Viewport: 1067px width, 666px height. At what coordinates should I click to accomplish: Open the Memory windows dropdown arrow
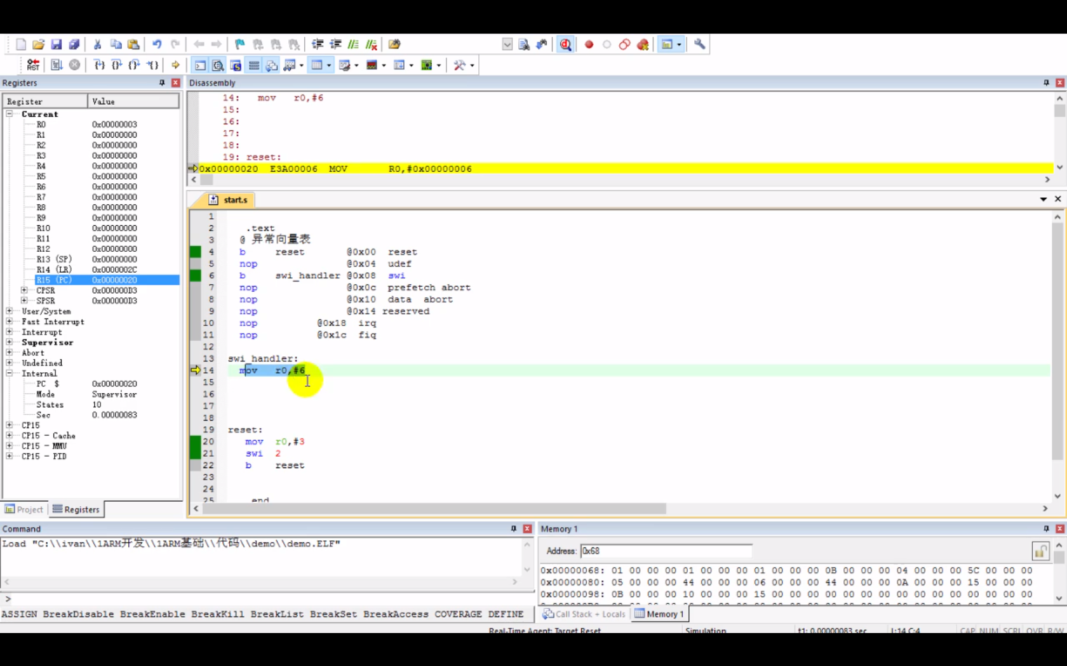click(x=329, y=65)
